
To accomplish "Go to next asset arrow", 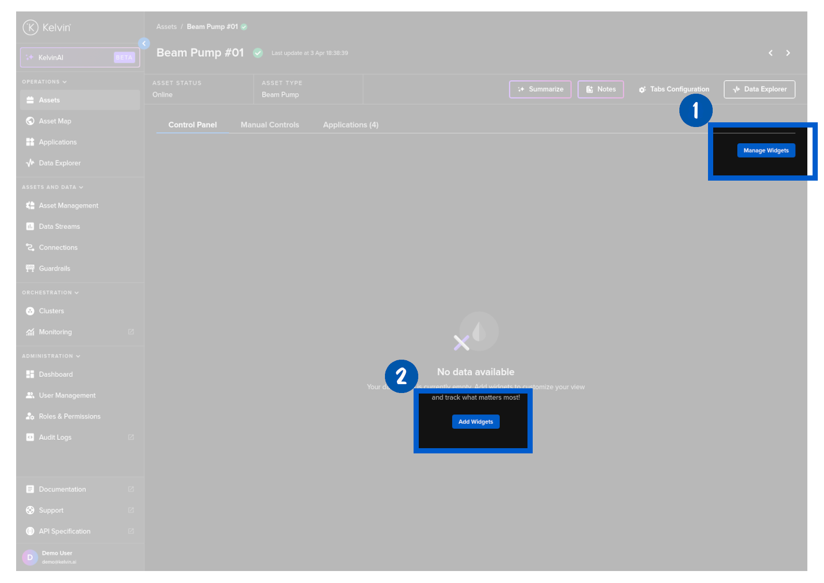I will (x=788, y=53).
